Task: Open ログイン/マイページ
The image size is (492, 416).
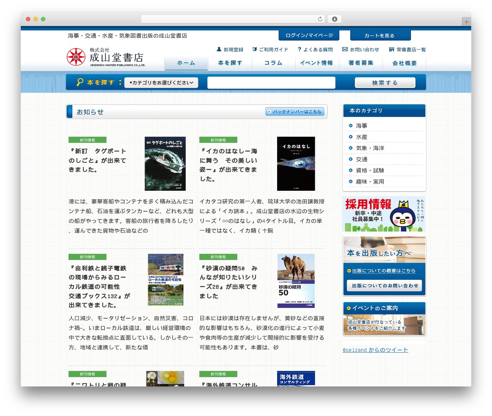Action: [309, 35]
